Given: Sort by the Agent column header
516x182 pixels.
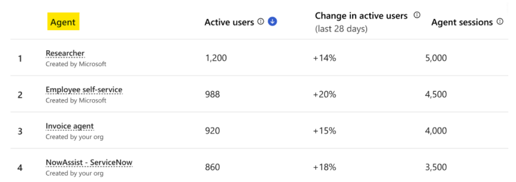Looking at the screenshot, I should coord(63,22).
